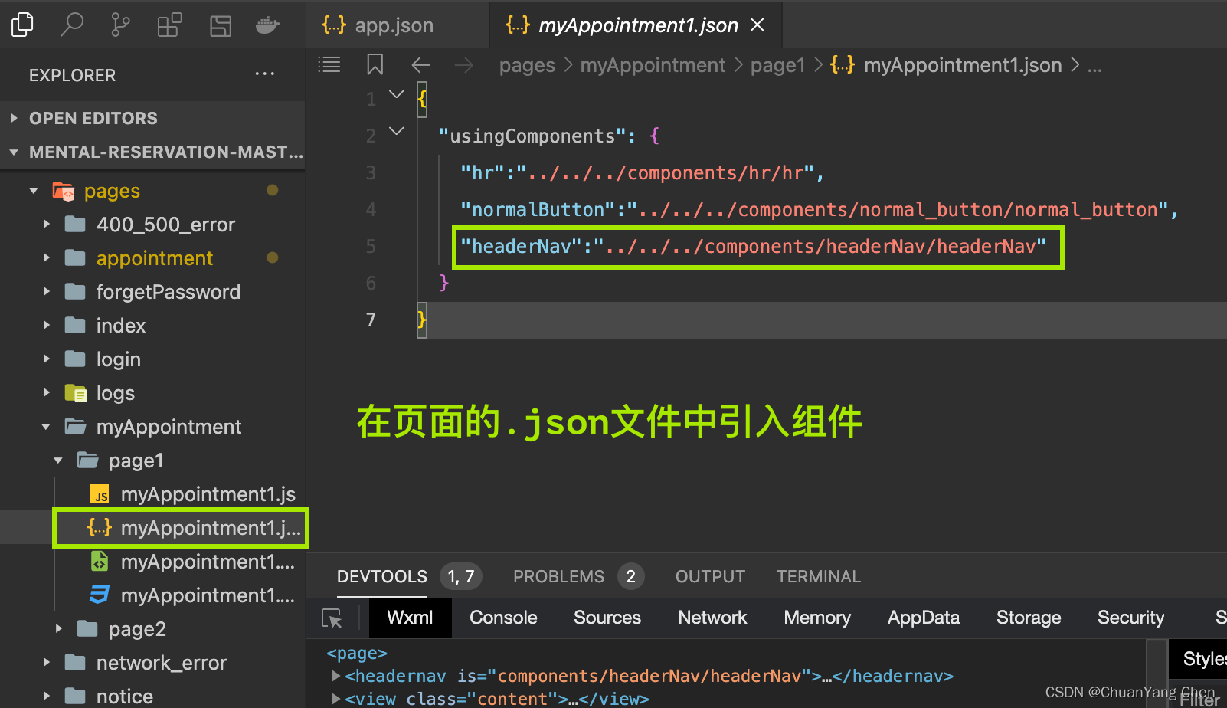
Task: Open the Network devtools tab
Action: (712, 618)
